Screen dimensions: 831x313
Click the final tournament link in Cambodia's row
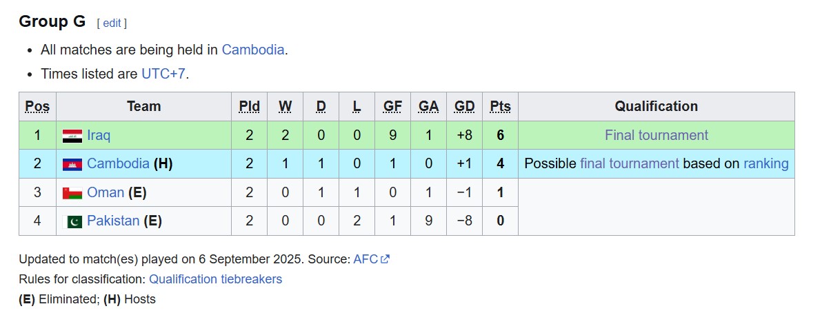tap(630, 163)
